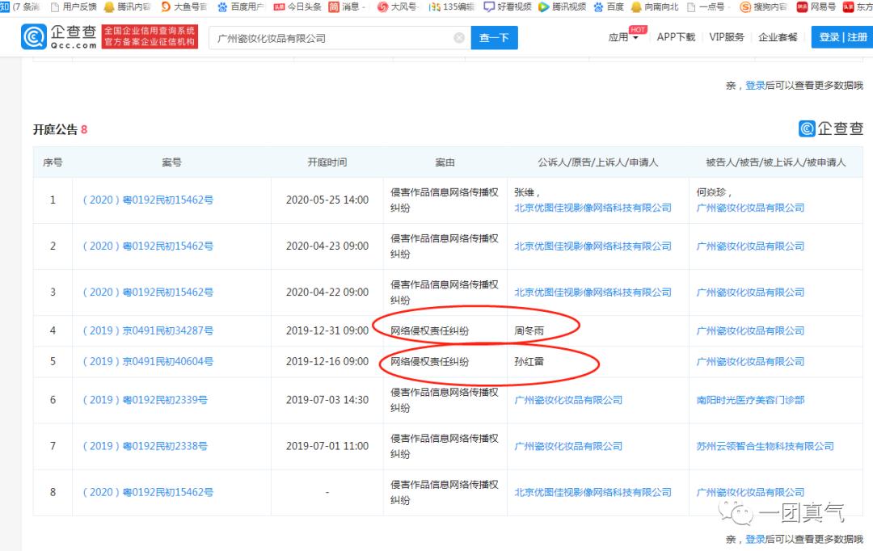Select the VIP服务 menu item
873x551 pixels.
coord(726,37)
